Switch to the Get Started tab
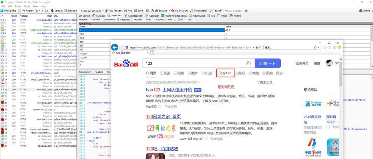373x159 pixels. click(x=84, y=16)
